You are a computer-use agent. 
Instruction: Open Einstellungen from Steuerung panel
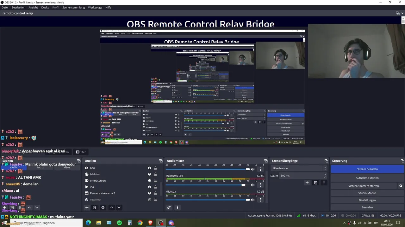coord(367,200)
